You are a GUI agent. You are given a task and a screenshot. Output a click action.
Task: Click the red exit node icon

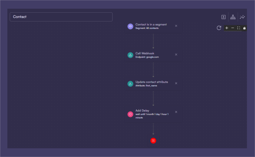[x=153, y=141]
